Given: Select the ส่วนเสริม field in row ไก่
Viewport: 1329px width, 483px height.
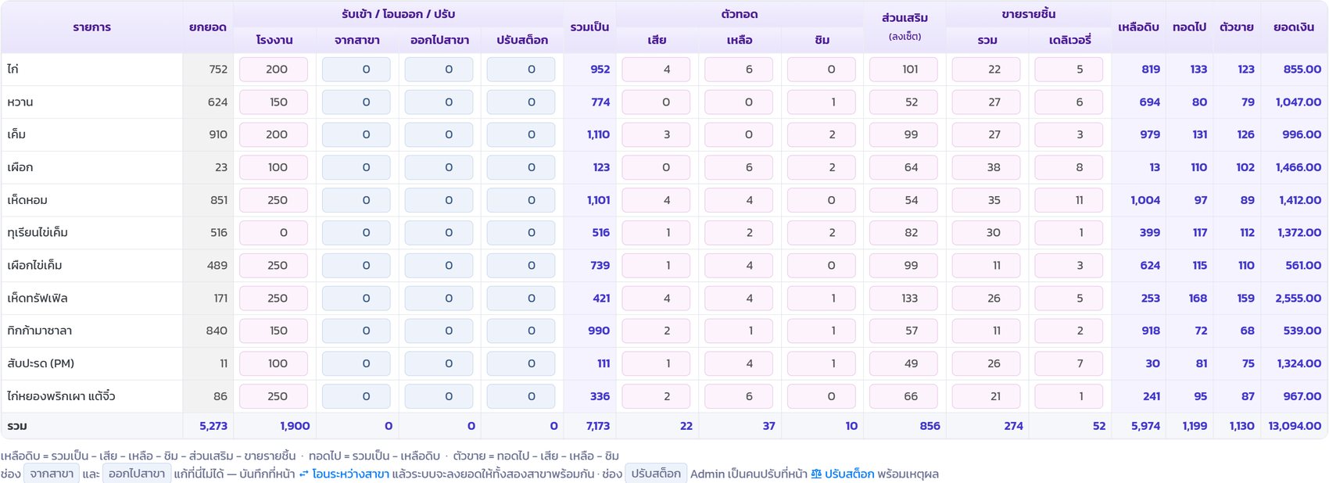Looking at the screenshot, I should tap(905, 70).
